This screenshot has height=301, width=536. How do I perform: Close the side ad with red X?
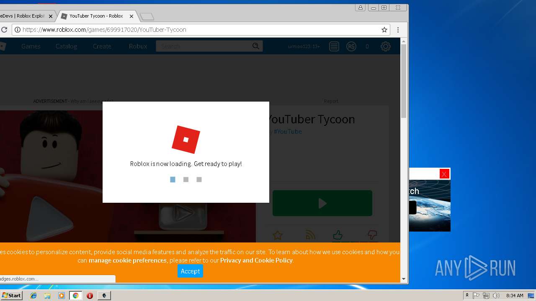click(444, 174)
